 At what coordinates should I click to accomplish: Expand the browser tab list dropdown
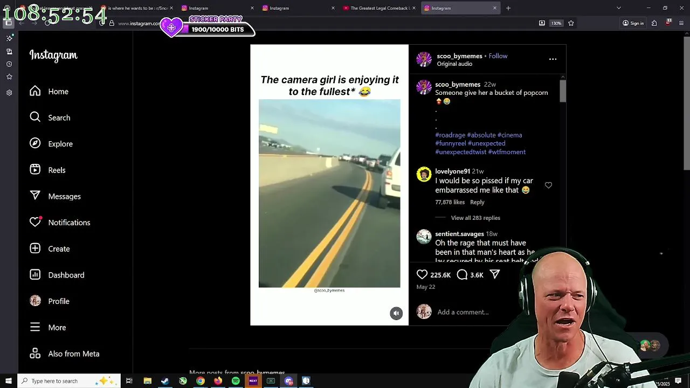click(618, 8)
